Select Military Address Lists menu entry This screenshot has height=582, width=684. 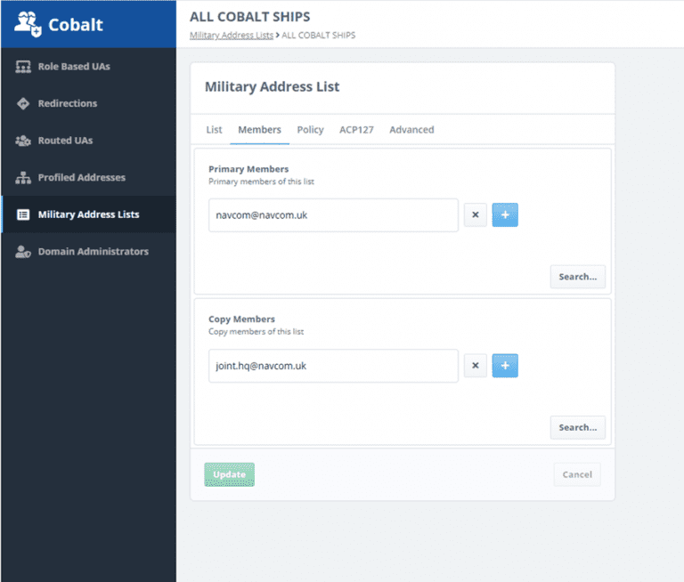click(89, 214)
